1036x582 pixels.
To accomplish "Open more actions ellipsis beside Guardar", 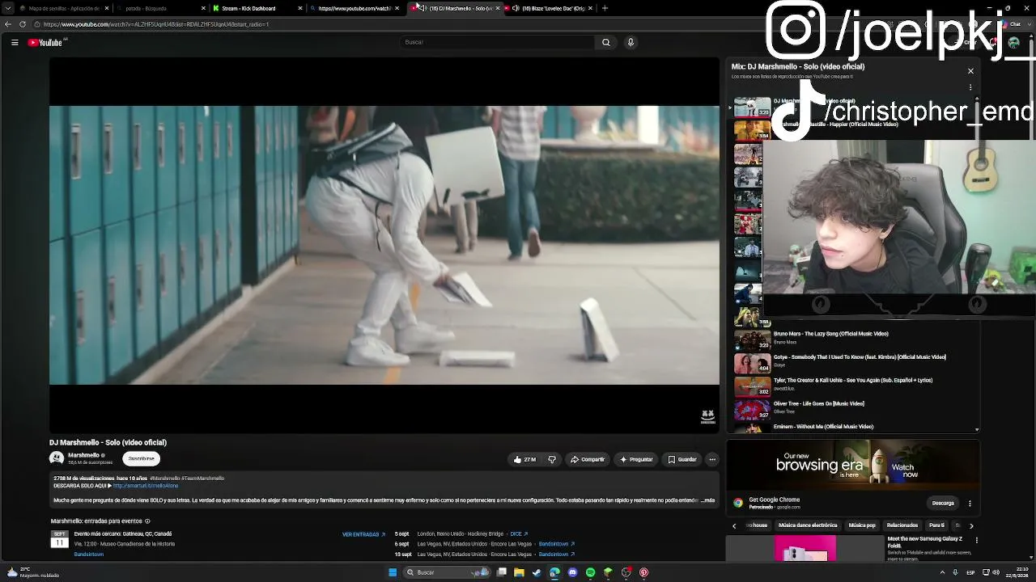I will (712, 459).
